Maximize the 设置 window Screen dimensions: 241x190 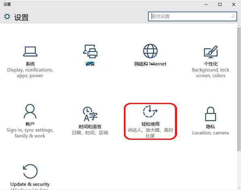pos(220,4)
